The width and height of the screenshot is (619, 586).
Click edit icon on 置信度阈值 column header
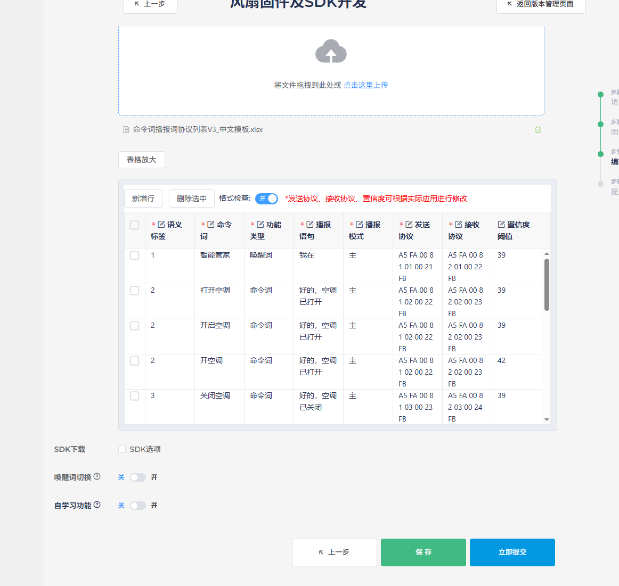point(501,225)
